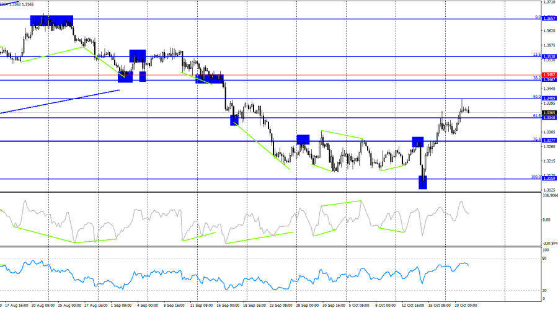Click the 12 Oct 16:00 date label
This screenshot has width=558, height=310.
[413, 306]
